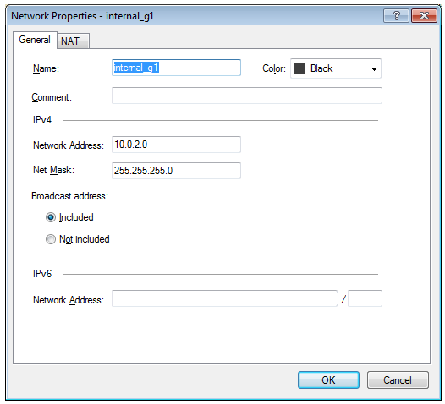The height and width of the screenshot is (404, 445).
Task: Expand the Color dropdown arrow
Action: pos(374,68)
